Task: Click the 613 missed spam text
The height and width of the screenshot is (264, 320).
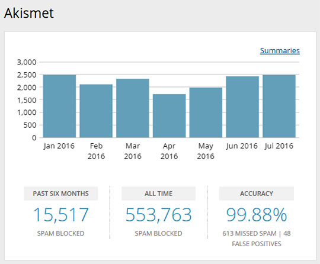Action: 249,233
